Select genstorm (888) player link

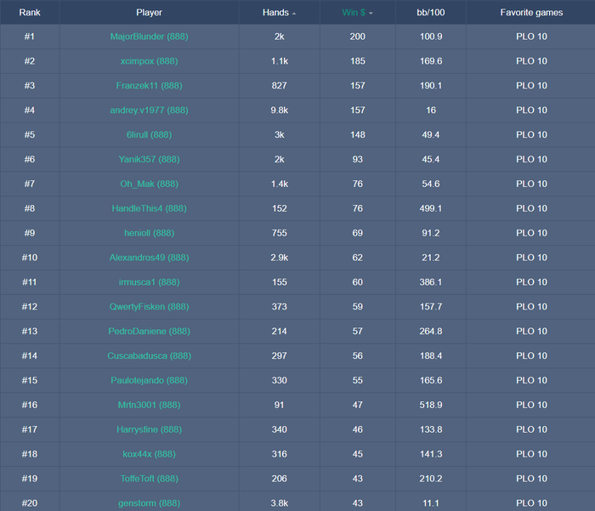149,503
